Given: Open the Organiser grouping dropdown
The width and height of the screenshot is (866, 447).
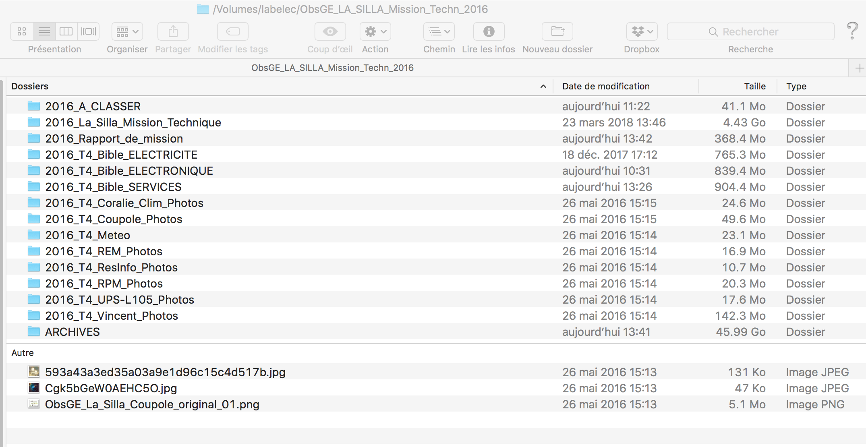Looking at the screenshot, I should pos(127,31).
